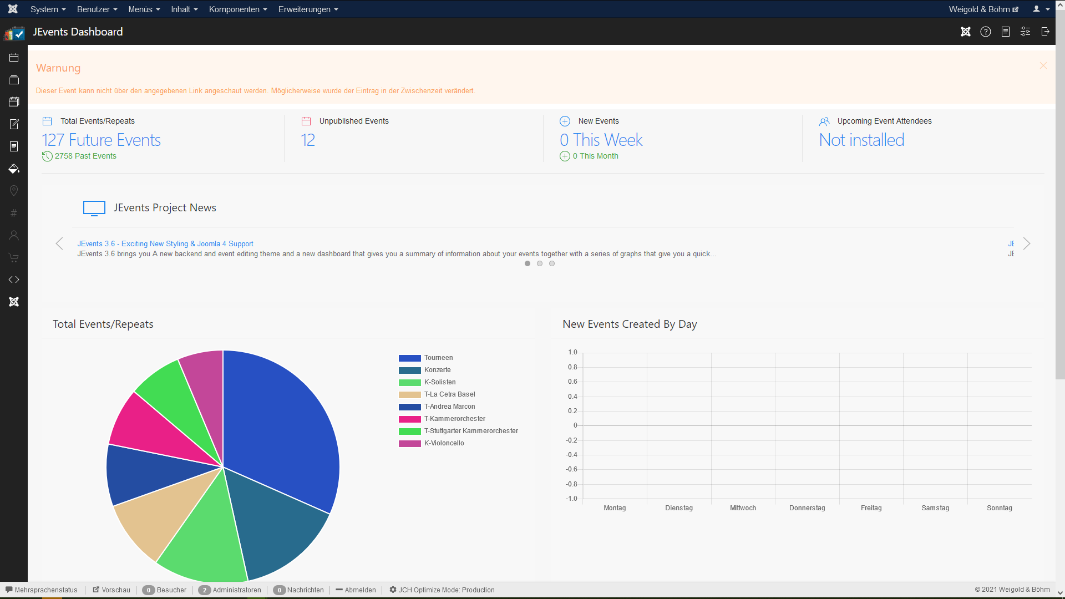1065x599 pixels.
Task: Click the exit icon in header
Action: click(1046, 32)
